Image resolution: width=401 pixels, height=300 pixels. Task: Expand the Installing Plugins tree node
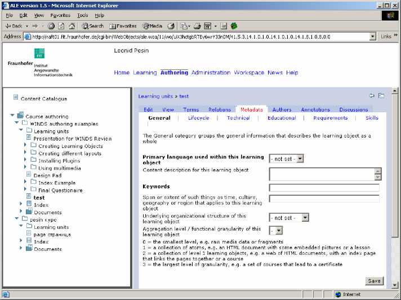(25, 160)
